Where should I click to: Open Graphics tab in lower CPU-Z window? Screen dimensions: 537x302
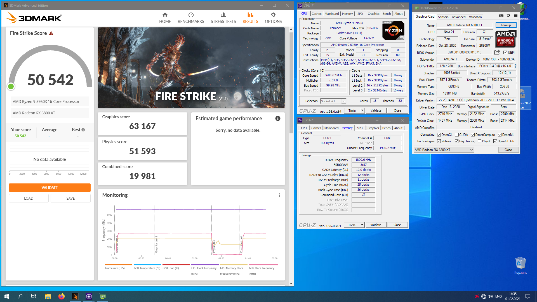click(x=373, y=128)
